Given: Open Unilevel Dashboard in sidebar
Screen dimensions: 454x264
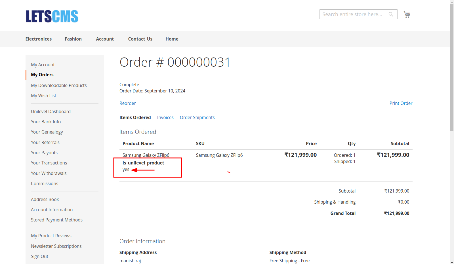Looking at the screenshot, I should click(x=51, y=111).
